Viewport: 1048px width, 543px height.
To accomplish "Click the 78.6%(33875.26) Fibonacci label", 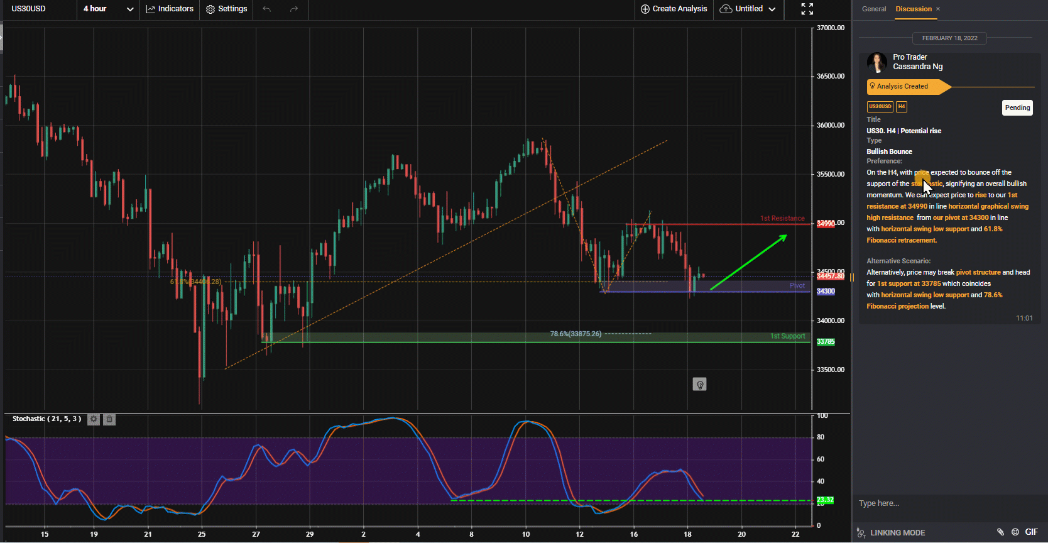I will pyautogui.click(x=576, y=334).
